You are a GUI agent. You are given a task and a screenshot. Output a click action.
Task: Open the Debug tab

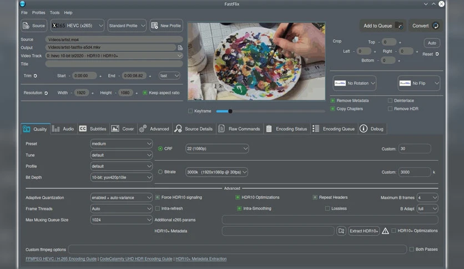click(x=372, y=129)
